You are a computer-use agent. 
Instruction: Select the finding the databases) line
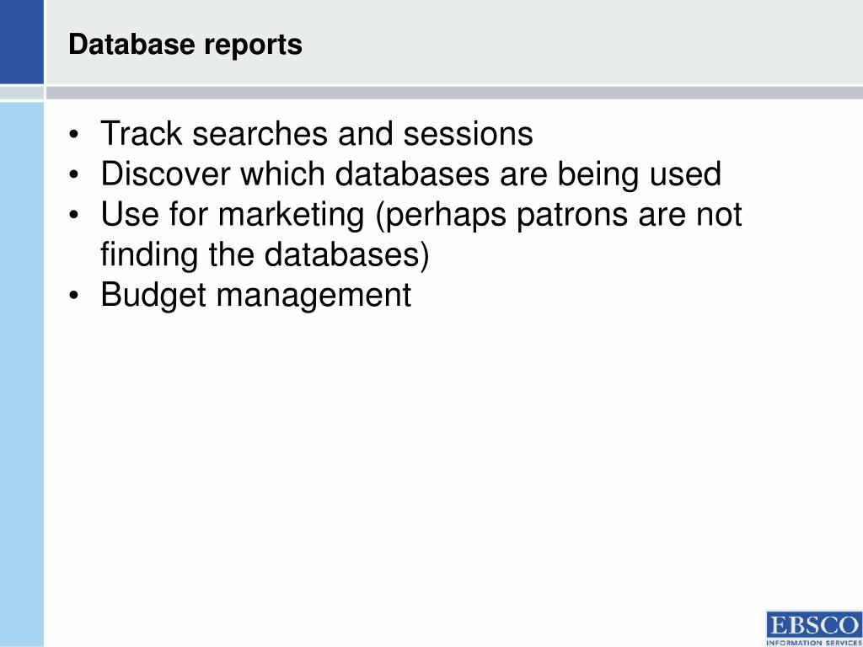tap(264, 255)
